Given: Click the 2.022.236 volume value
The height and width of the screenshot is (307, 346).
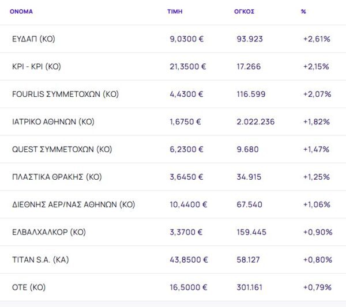Looking at the screenshot, I should [255, 122].
